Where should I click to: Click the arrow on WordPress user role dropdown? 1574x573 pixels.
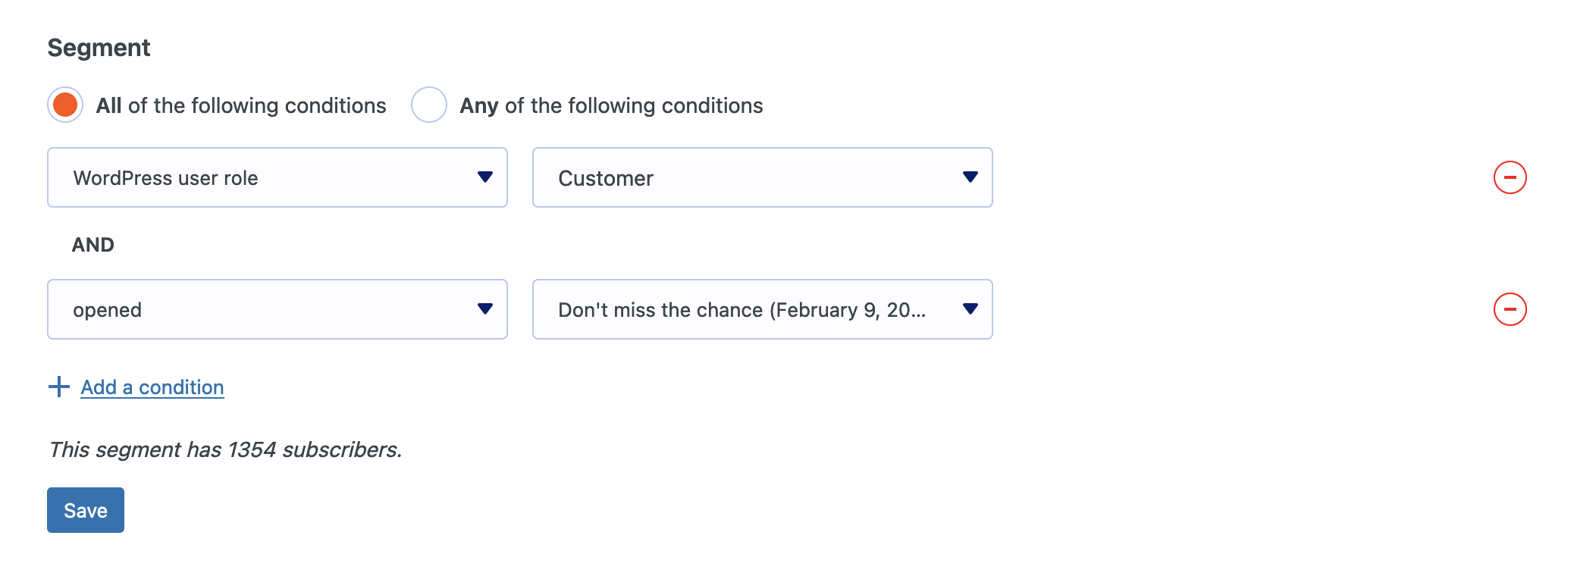click(485, 177)
